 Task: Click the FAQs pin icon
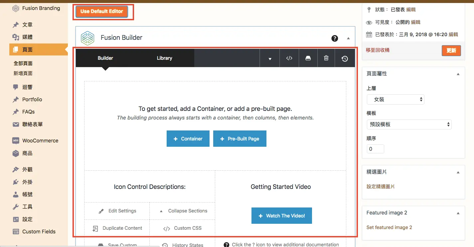[x=16, y=112]
